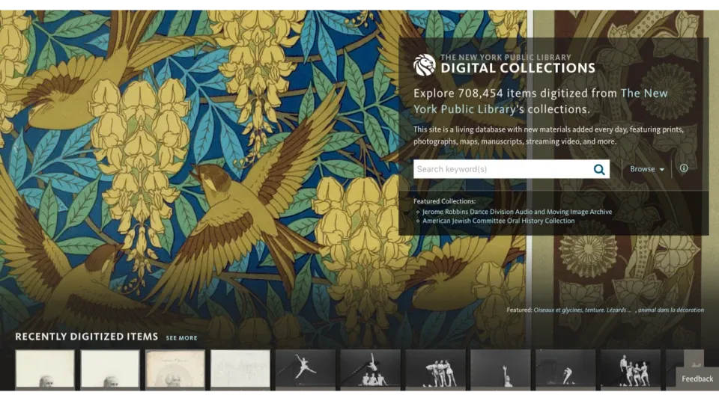Open featured Oiseaux et glycines item link
719x401 pixels.
[619, 310]
